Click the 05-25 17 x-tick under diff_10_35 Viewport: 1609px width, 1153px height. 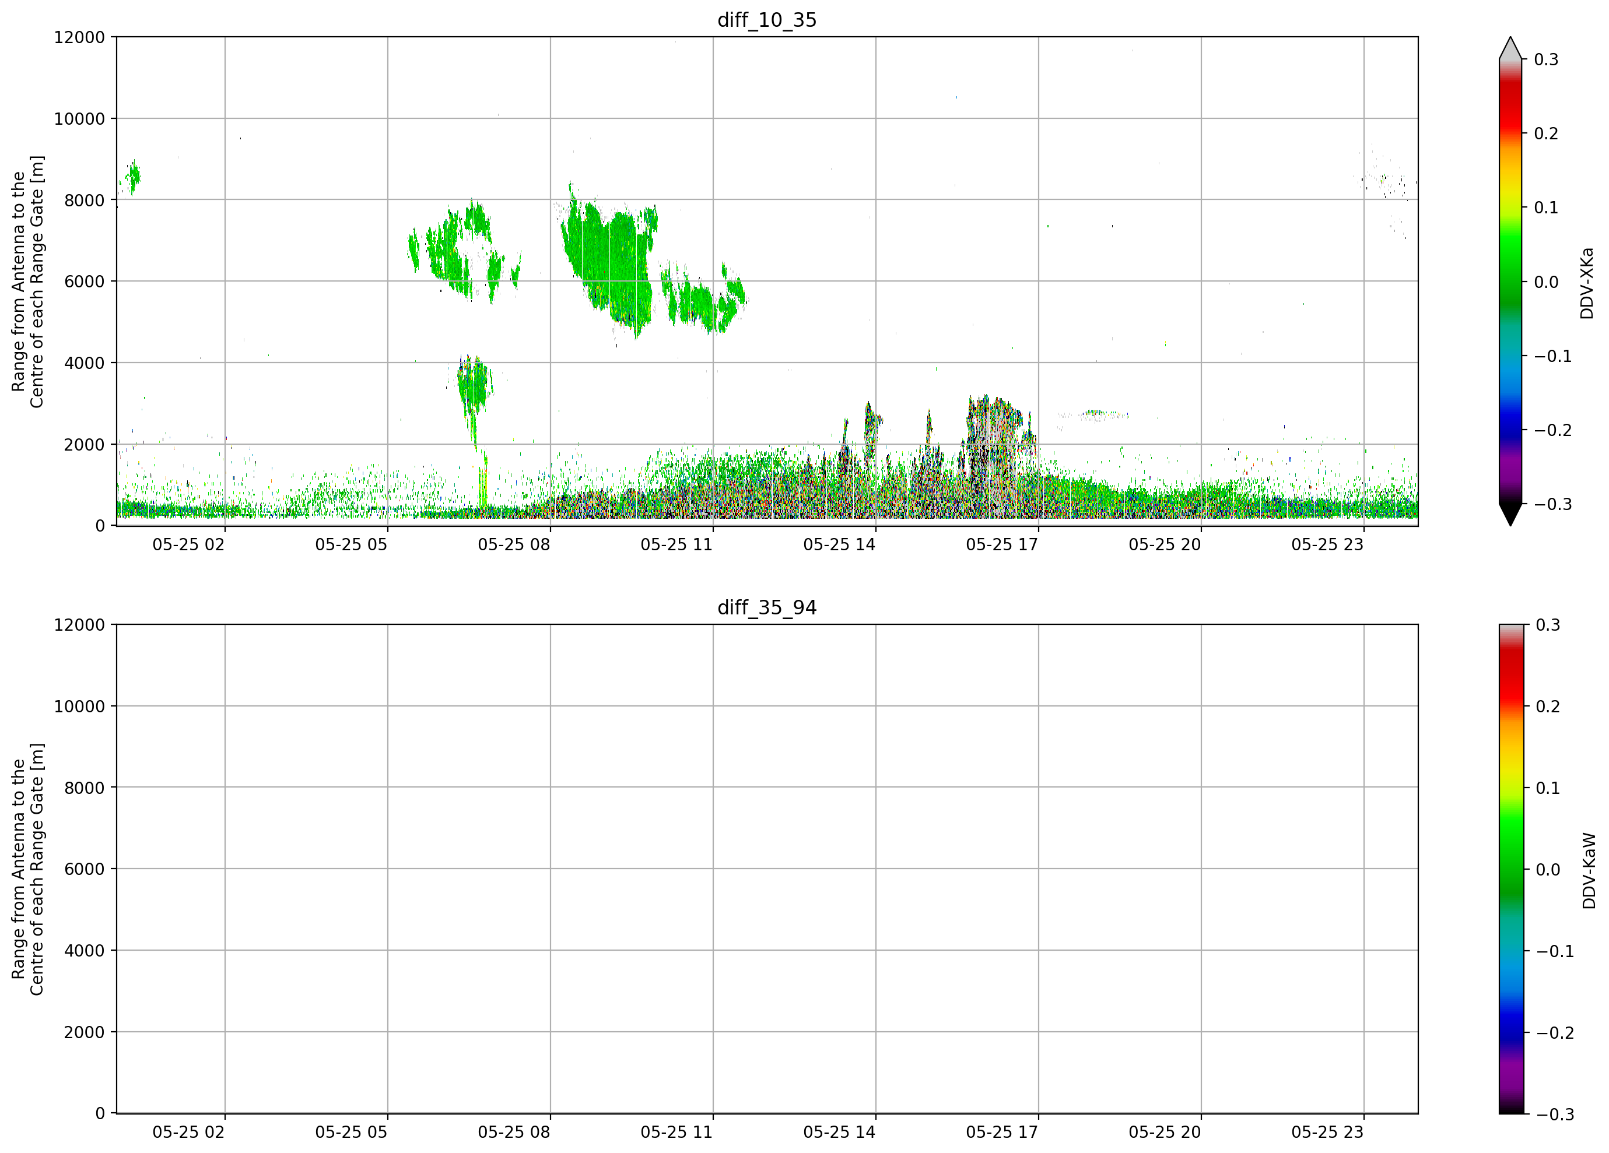click(1002, 544)
